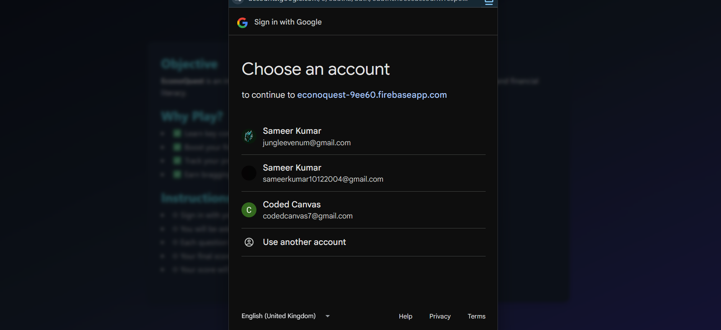The width and height of the screenshot is (721, 330).
Task: Click the Google logo icon
Action: coord(242,23)
